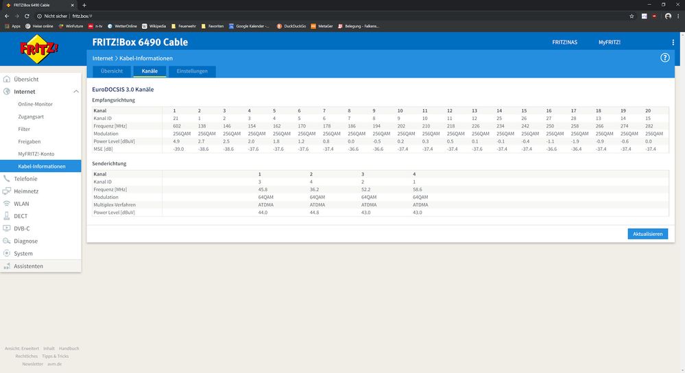This screenshot has width=685, height=373.
Task: Click the WLAN wifi icon
Action: pos(7,204)
